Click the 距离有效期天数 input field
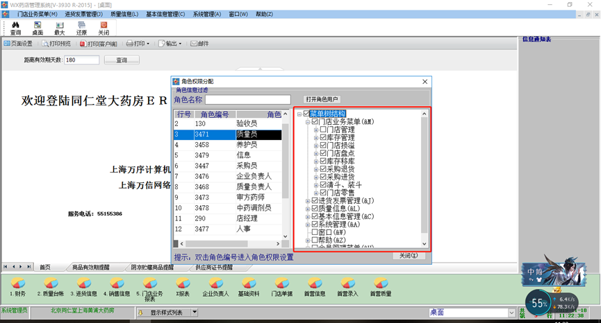The image size is (601, 323). 82,60
